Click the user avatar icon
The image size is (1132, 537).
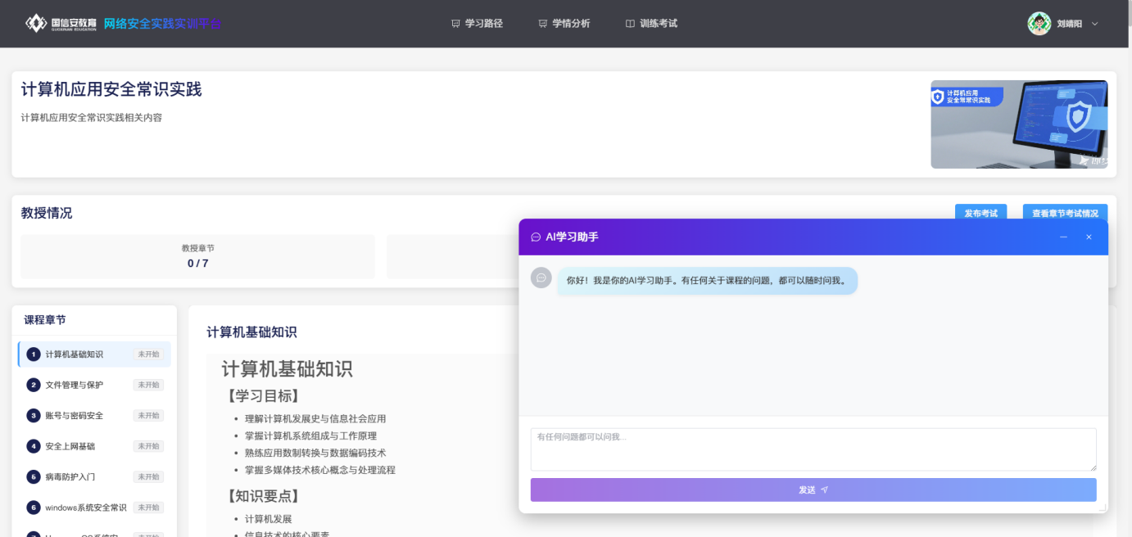1039,24
